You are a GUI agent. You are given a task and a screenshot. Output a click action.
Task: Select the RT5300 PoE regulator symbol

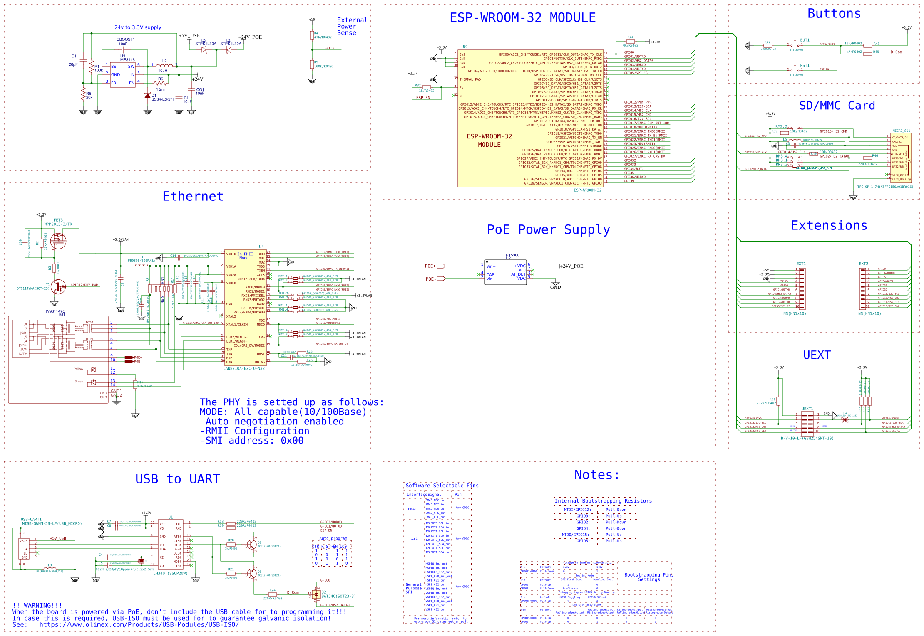click(506, 272)
